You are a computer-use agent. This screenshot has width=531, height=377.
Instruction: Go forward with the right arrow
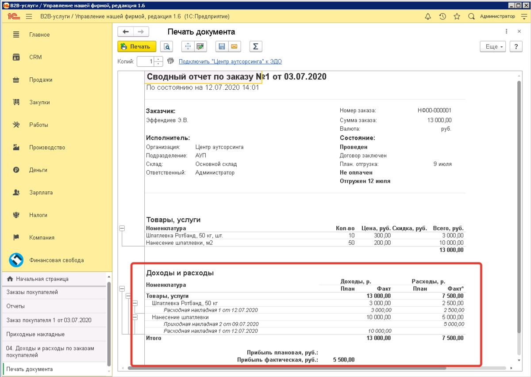[x=141, y=32]
